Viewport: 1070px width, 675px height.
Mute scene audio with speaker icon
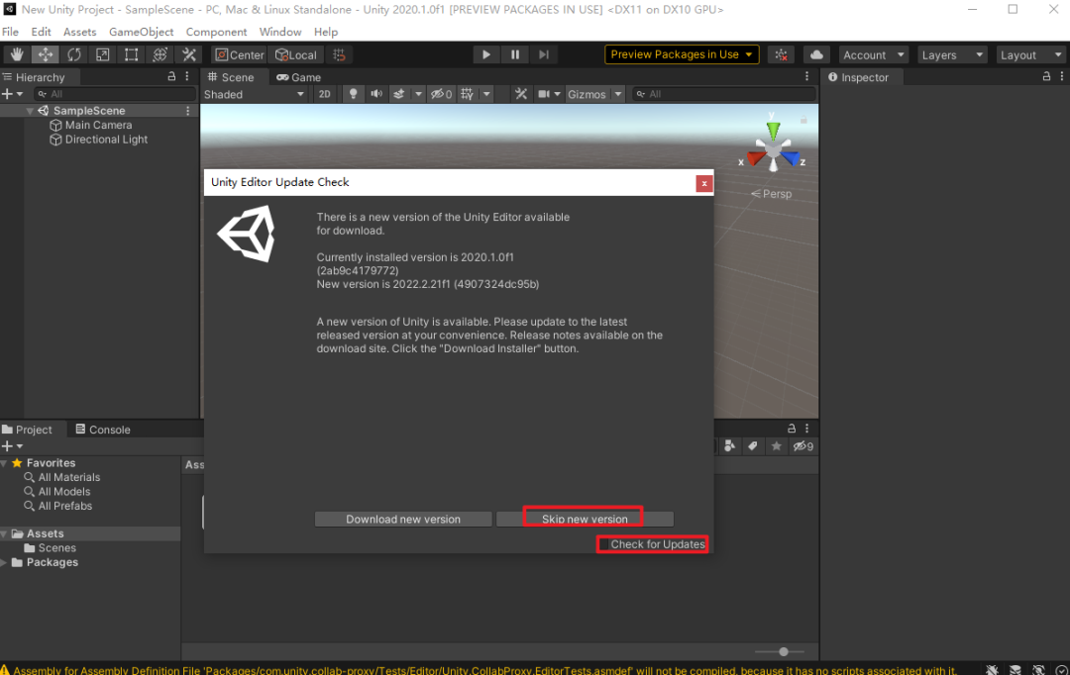pos(376,94)
